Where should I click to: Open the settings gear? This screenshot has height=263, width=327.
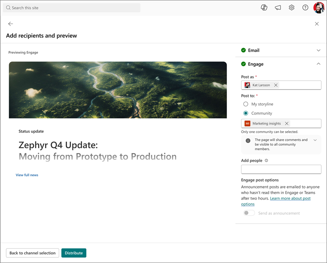pyautogui.click(x=292, y=8)
